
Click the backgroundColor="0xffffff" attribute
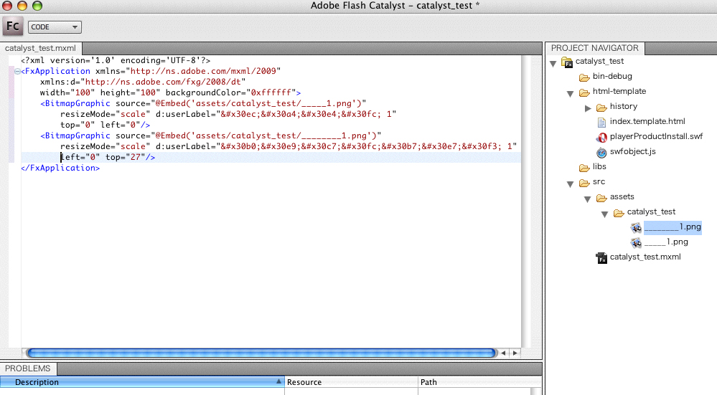click(230, 92)
